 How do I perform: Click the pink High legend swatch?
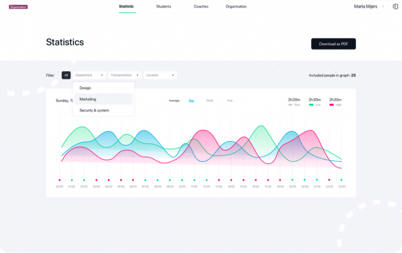[331, 105]
